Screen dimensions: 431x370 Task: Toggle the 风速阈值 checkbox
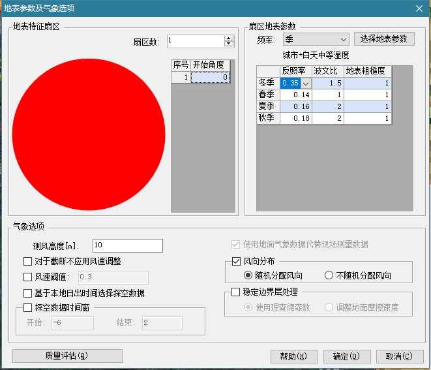click(27, 277)
